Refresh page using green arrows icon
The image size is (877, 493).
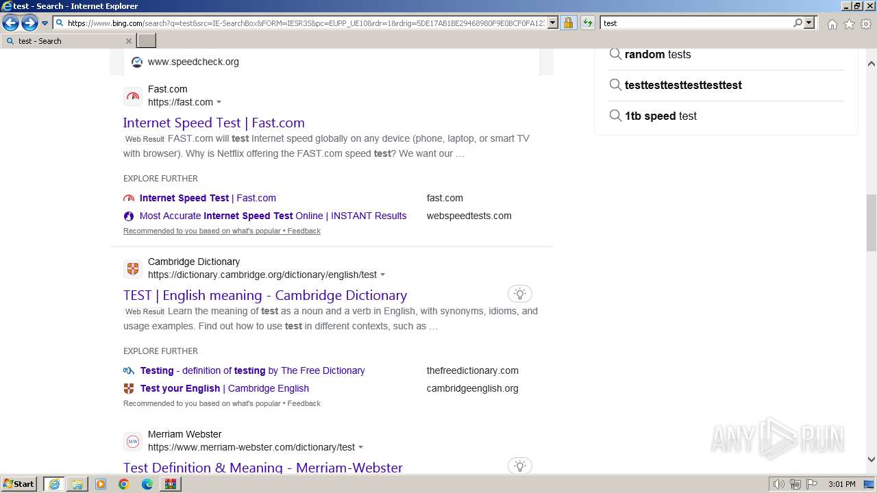587,23
